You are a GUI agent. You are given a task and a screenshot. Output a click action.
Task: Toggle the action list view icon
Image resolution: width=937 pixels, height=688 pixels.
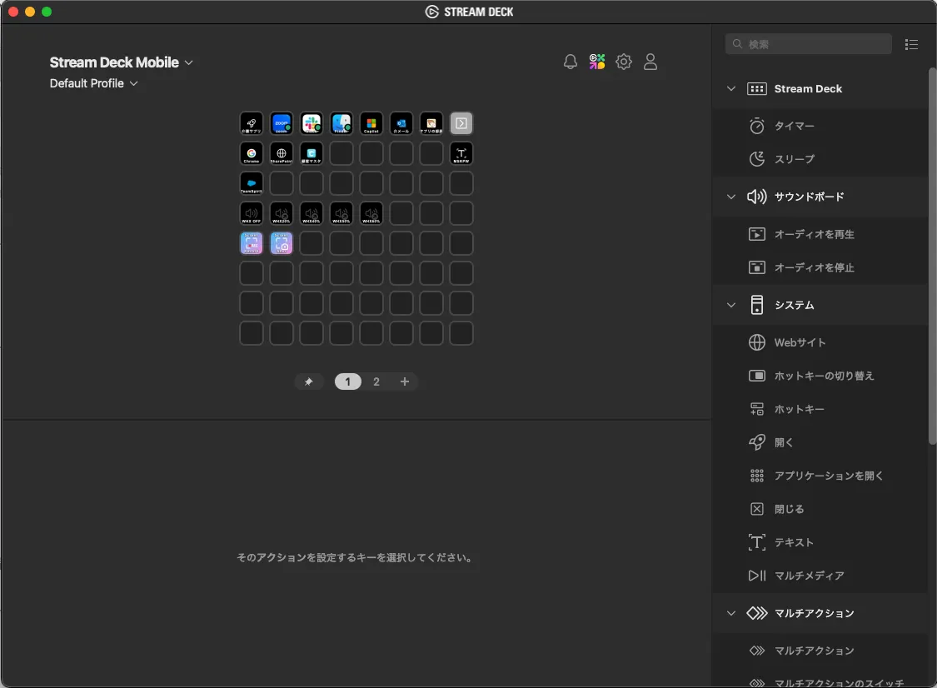(911, 44)
